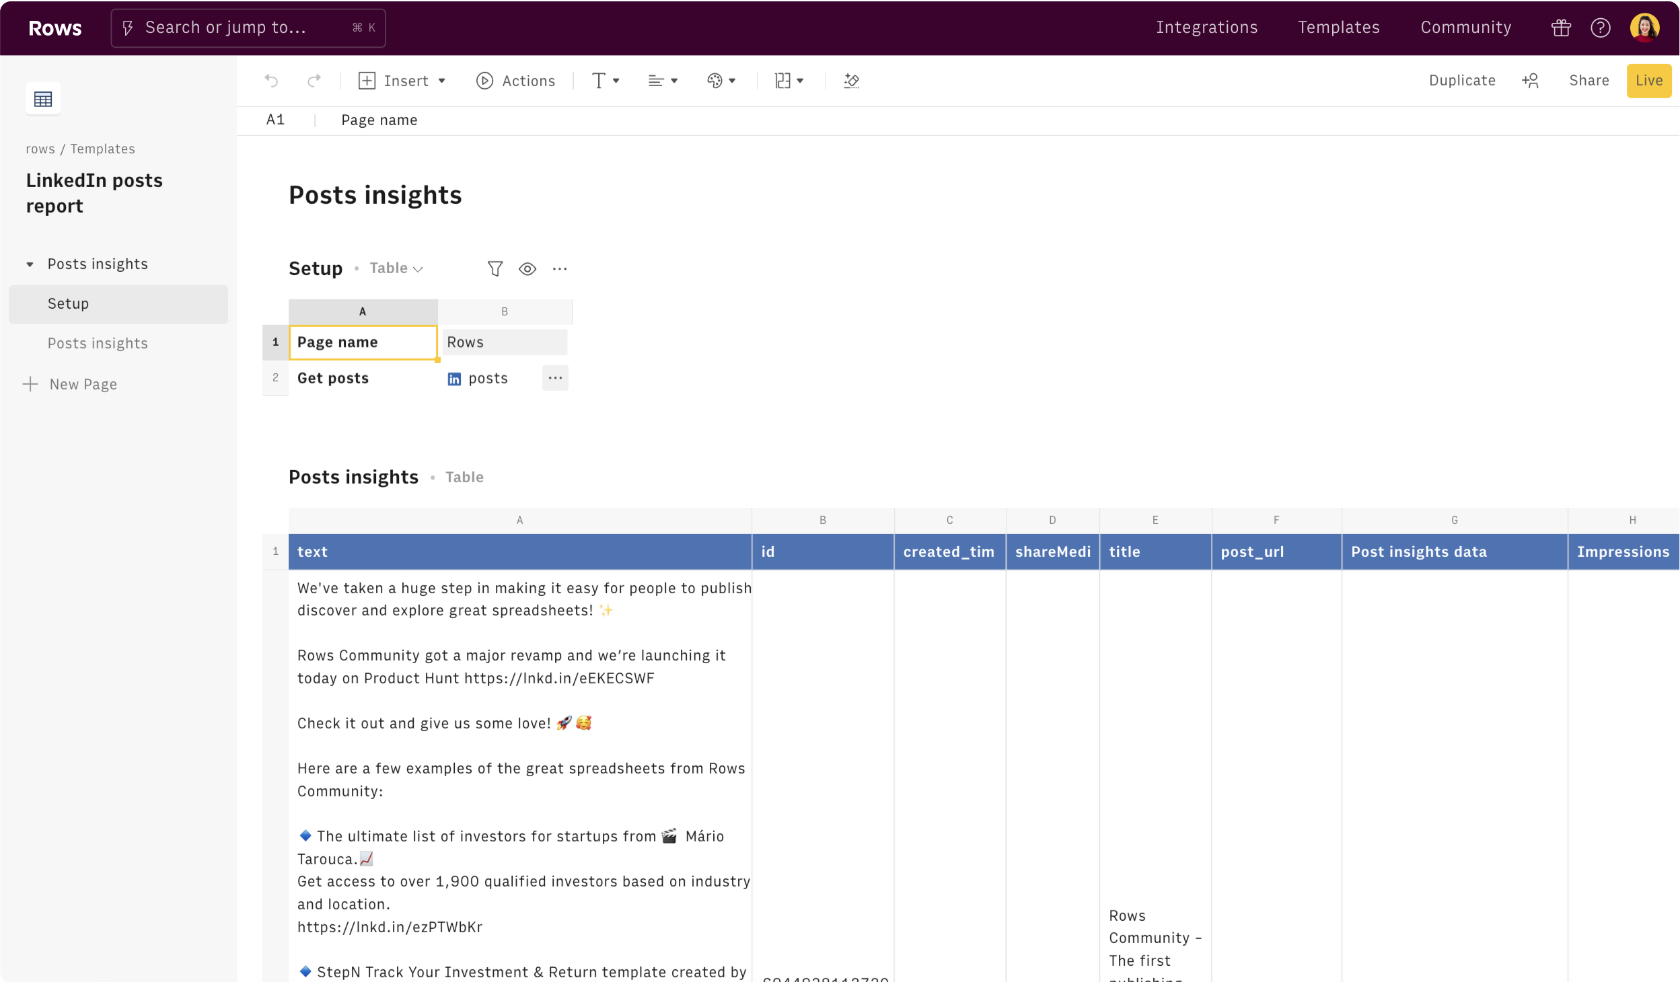Click the Search or jump to field

tap(248, 28)
